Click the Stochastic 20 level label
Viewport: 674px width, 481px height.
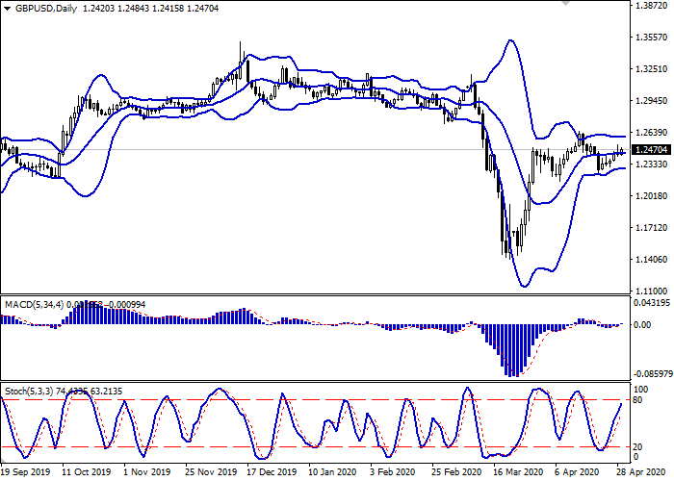tap(637, 446)
